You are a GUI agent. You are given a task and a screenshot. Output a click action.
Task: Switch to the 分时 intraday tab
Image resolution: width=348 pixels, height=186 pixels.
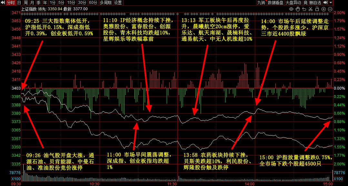[10, 3]
